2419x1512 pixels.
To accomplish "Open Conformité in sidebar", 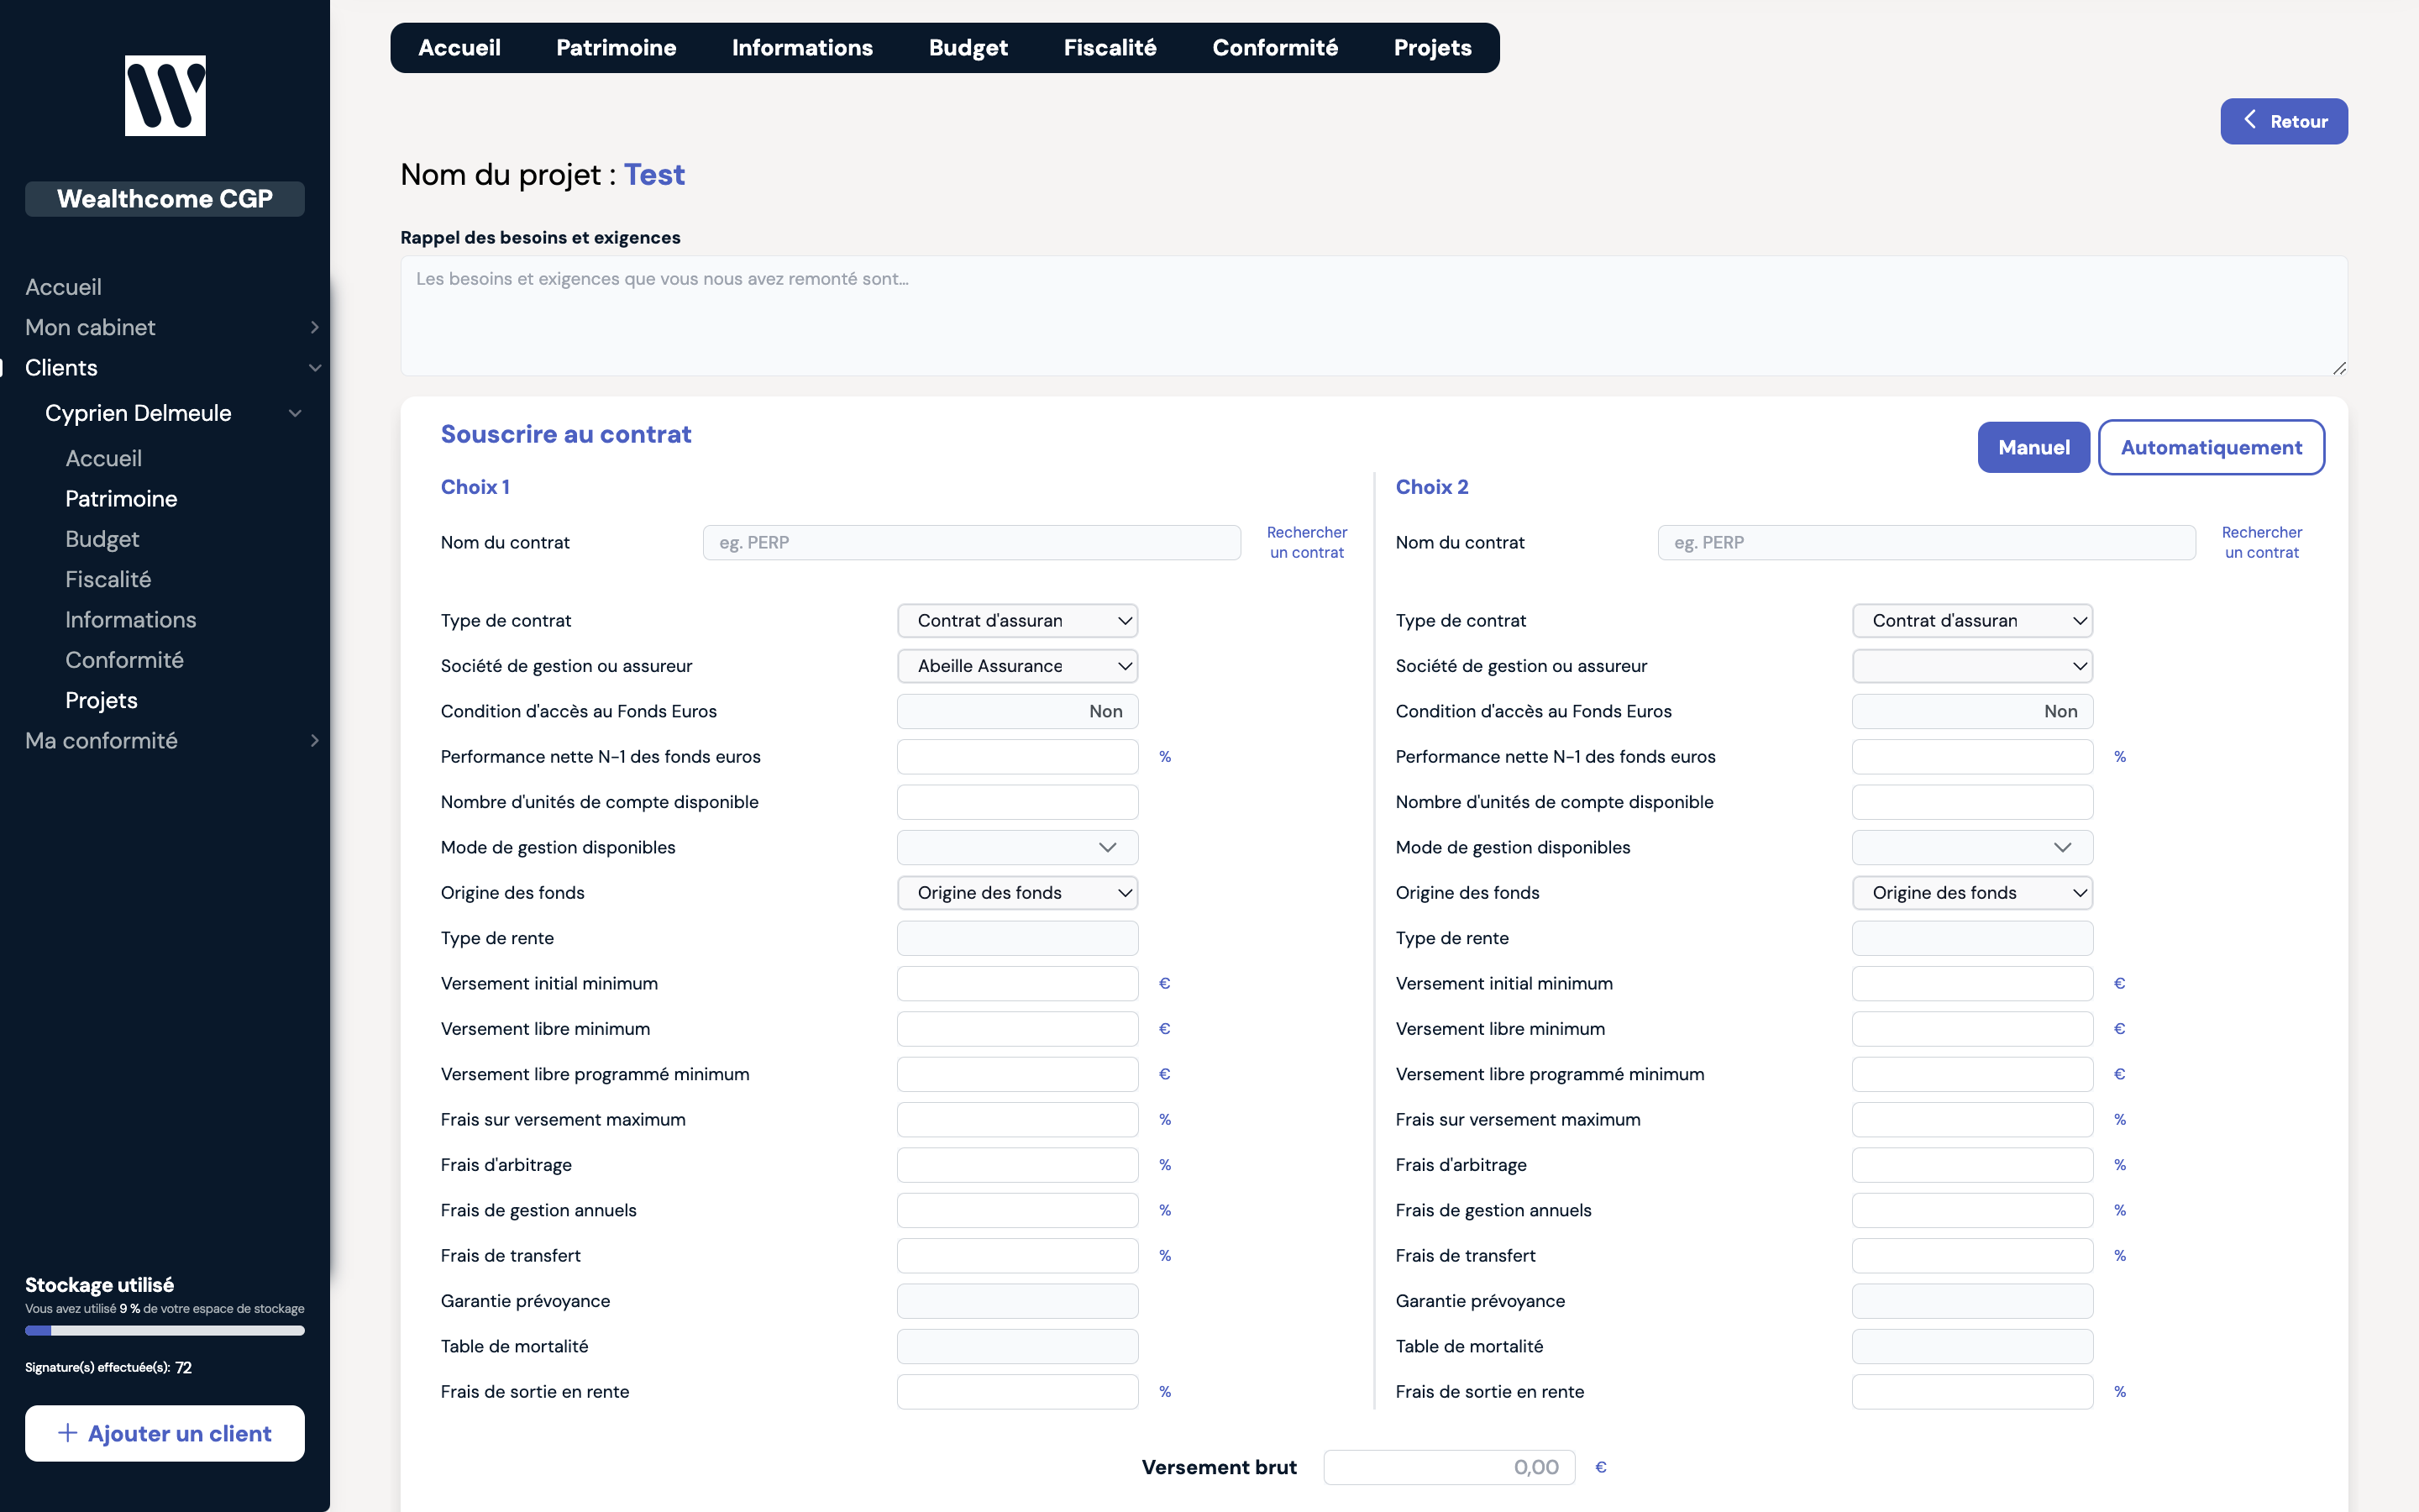I will point(124,660).
